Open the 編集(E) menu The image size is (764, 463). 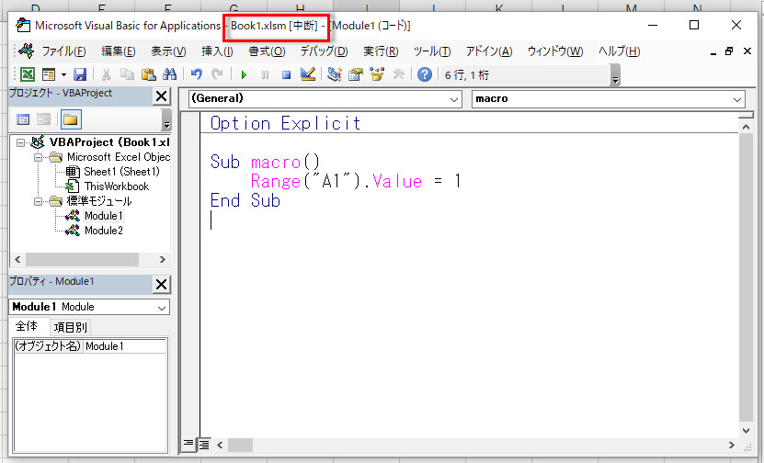click(119, 51)
